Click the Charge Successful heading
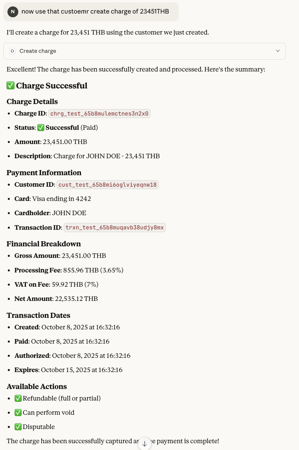This screenshot has width=299, height=450. (x=52, y=86)
